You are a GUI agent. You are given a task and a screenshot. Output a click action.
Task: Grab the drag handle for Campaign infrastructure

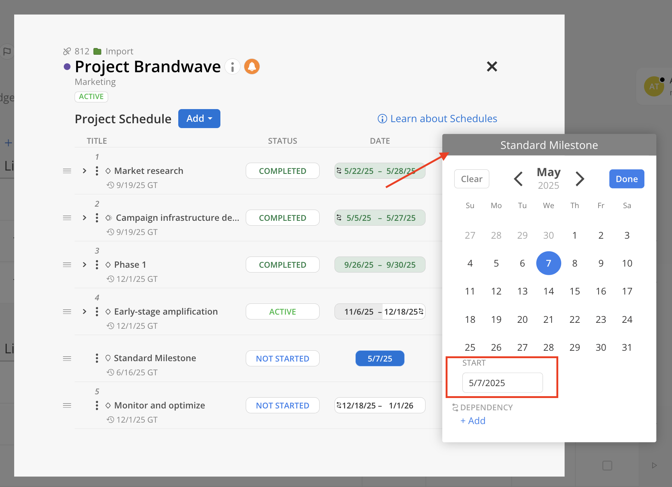67,218
